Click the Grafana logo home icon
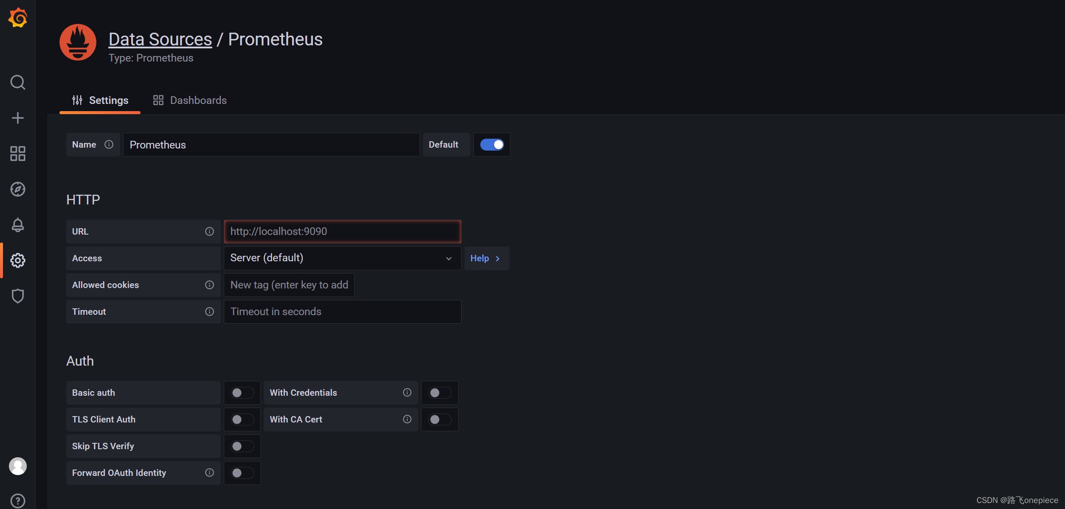Image resolution: width=1065 pixels, height=509 pixels. (18, 18)
